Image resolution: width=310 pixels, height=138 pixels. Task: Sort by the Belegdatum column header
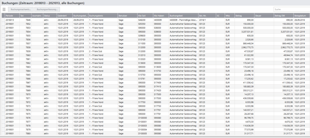coord(301,15)
